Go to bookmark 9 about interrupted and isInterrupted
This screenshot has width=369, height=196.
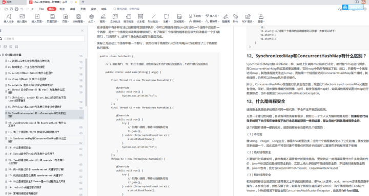click(x=44, y=115)
